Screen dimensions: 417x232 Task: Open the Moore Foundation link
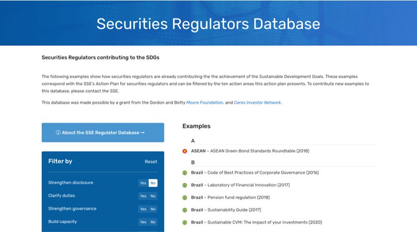click(204, 102)
